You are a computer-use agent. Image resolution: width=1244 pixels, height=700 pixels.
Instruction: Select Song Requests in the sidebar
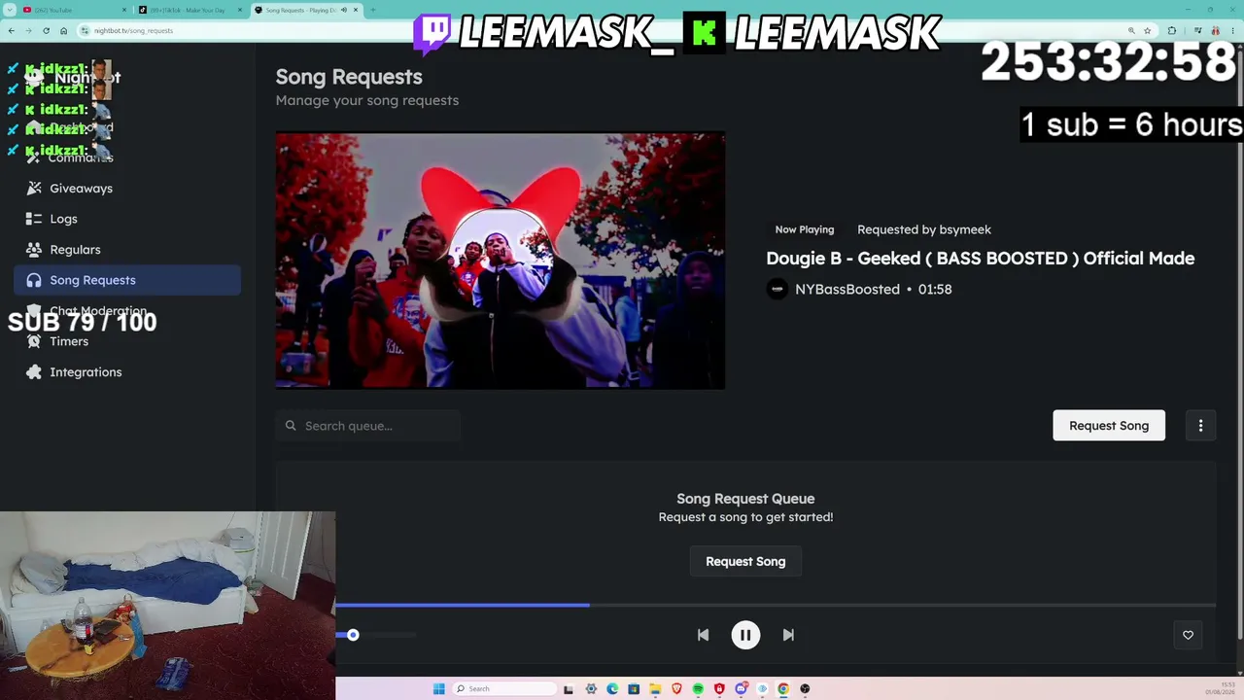127,280
